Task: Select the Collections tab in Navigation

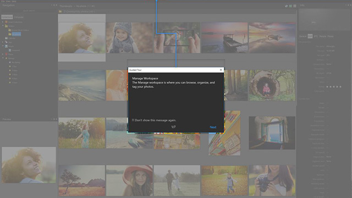Action: click(7, 17)
